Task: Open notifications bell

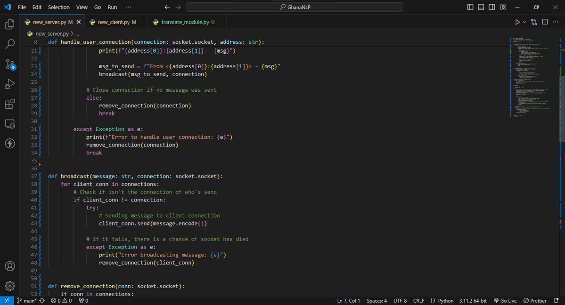Action: pyautogui.click(x=556, y=301)
